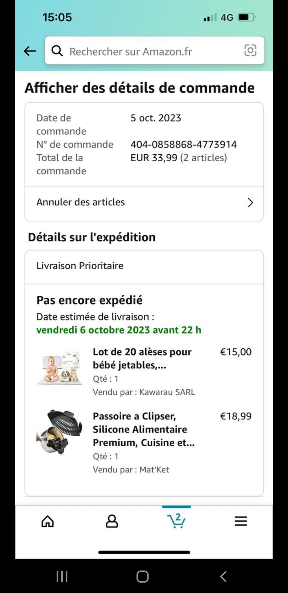The width and height of the screenshot is (288, 593).
Task: Open the camera lens scan icon
Action: tap(250, 50)
